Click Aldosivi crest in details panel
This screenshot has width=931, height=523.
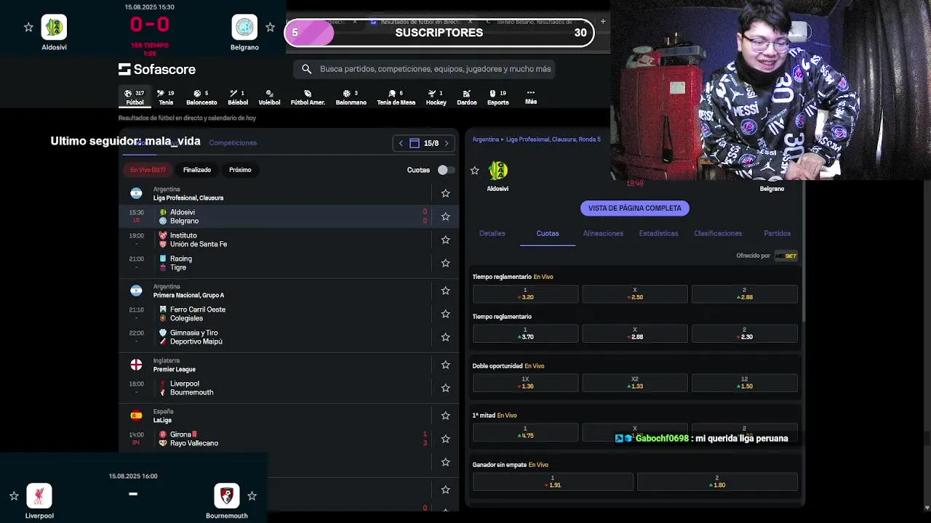click(498, 171)
